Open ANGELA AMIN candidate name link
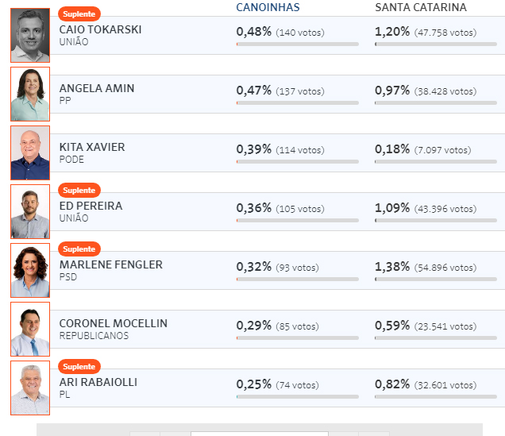 pyautogui.click(x=97, y=88)
